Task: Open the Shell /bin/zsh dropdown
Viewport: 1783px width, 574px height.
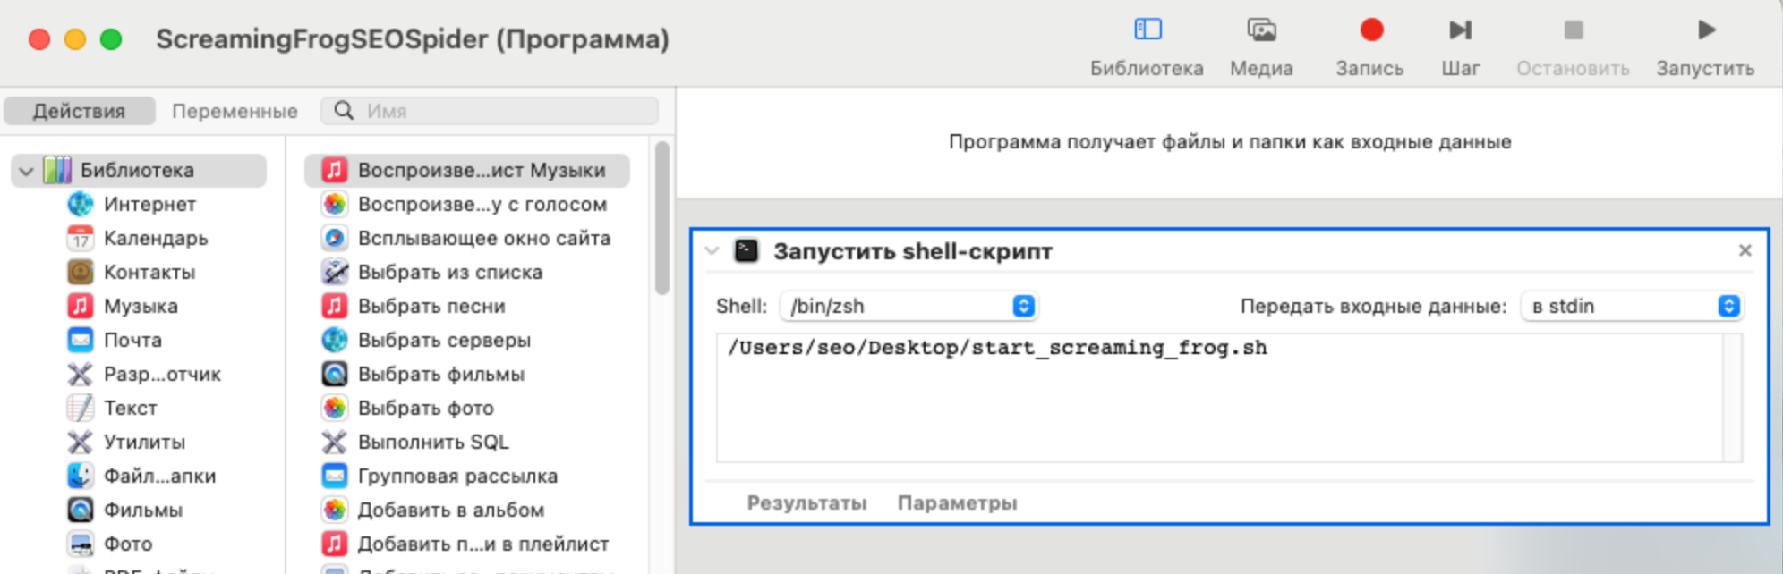Action: tap(909, 307)
